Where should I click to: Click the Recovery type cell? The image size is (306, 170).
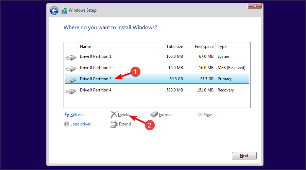click(226, 90)
